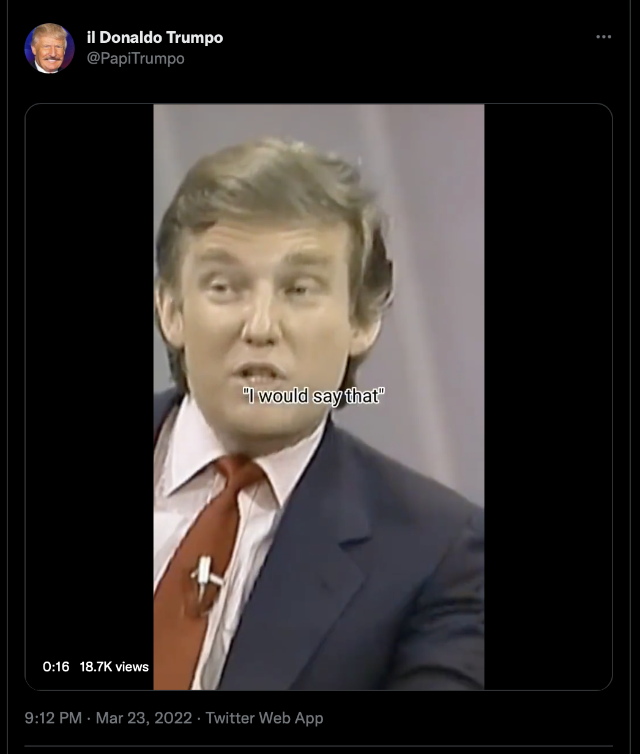Play the embedded video in the tweet

click(319, 397)
